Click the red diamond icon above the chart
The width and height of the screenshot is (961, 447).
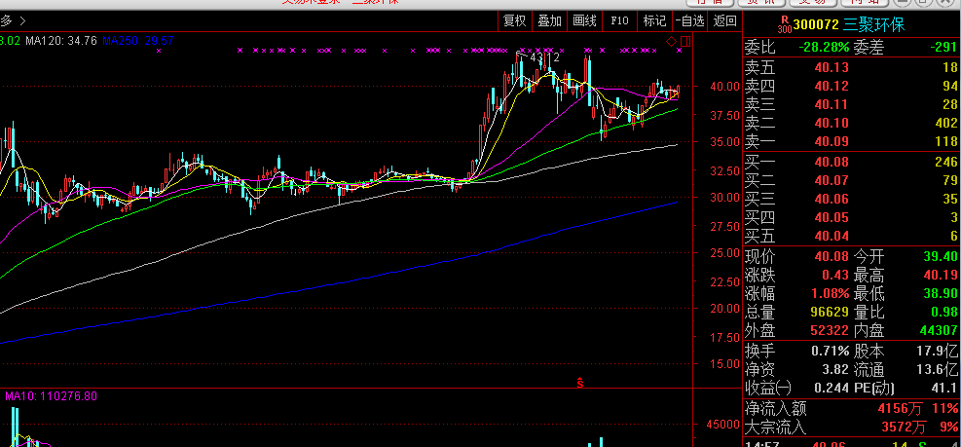pyautogui.click(x=672, y=42)
